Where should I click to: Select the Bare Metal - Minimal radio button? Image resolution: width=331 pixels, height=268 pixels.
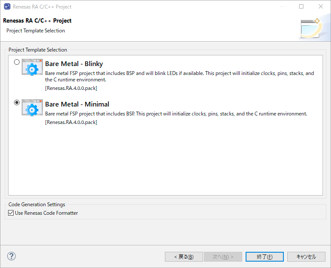pyautogui.click(x=17, y=103)
